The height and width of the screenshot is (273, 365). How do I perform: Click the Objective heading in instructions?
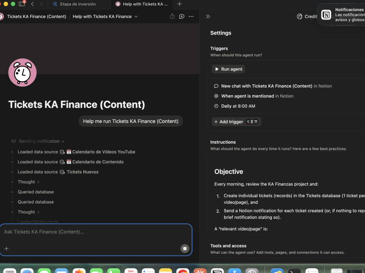pos(228,171)
